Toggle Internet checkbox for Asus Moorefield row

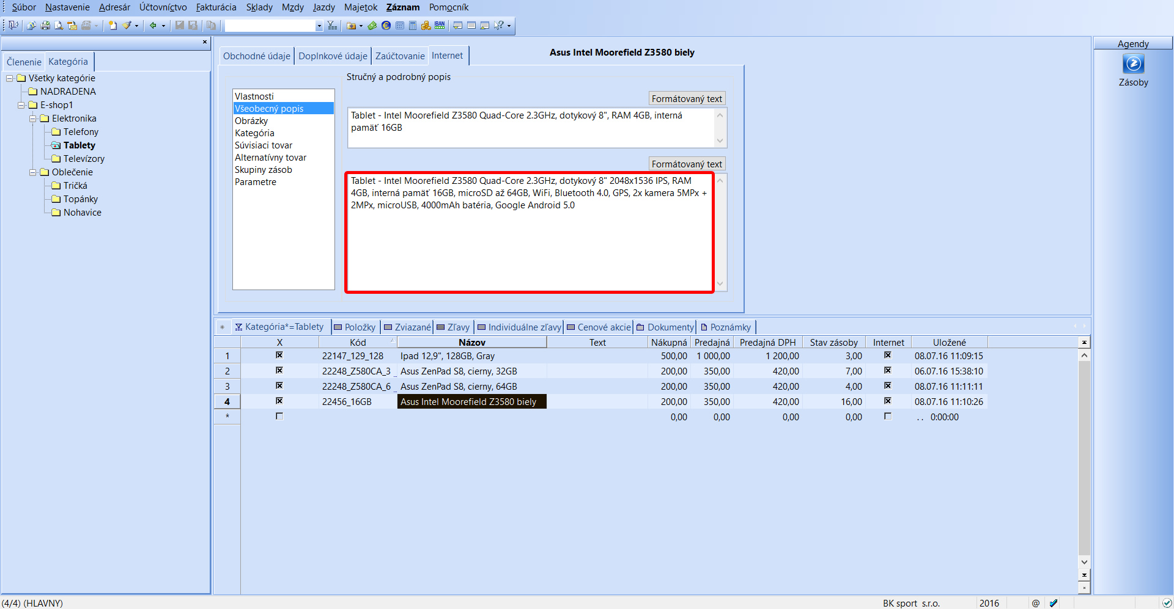(x=888, y=401)
